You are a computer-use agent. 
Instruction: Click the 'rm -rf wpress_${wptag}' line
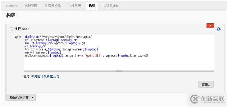point(43,52)
